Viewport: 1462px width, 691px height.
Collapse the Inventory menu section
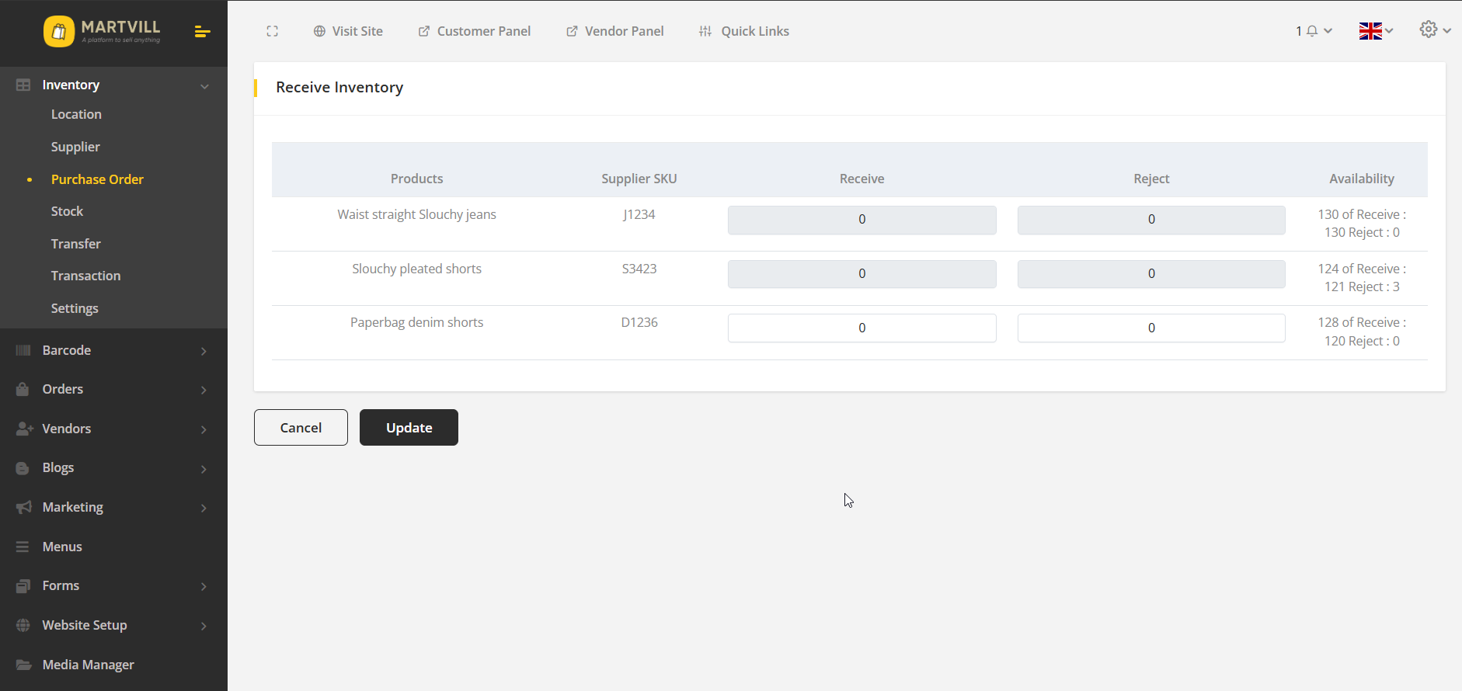pyautogui.click(x=204, y=85)
